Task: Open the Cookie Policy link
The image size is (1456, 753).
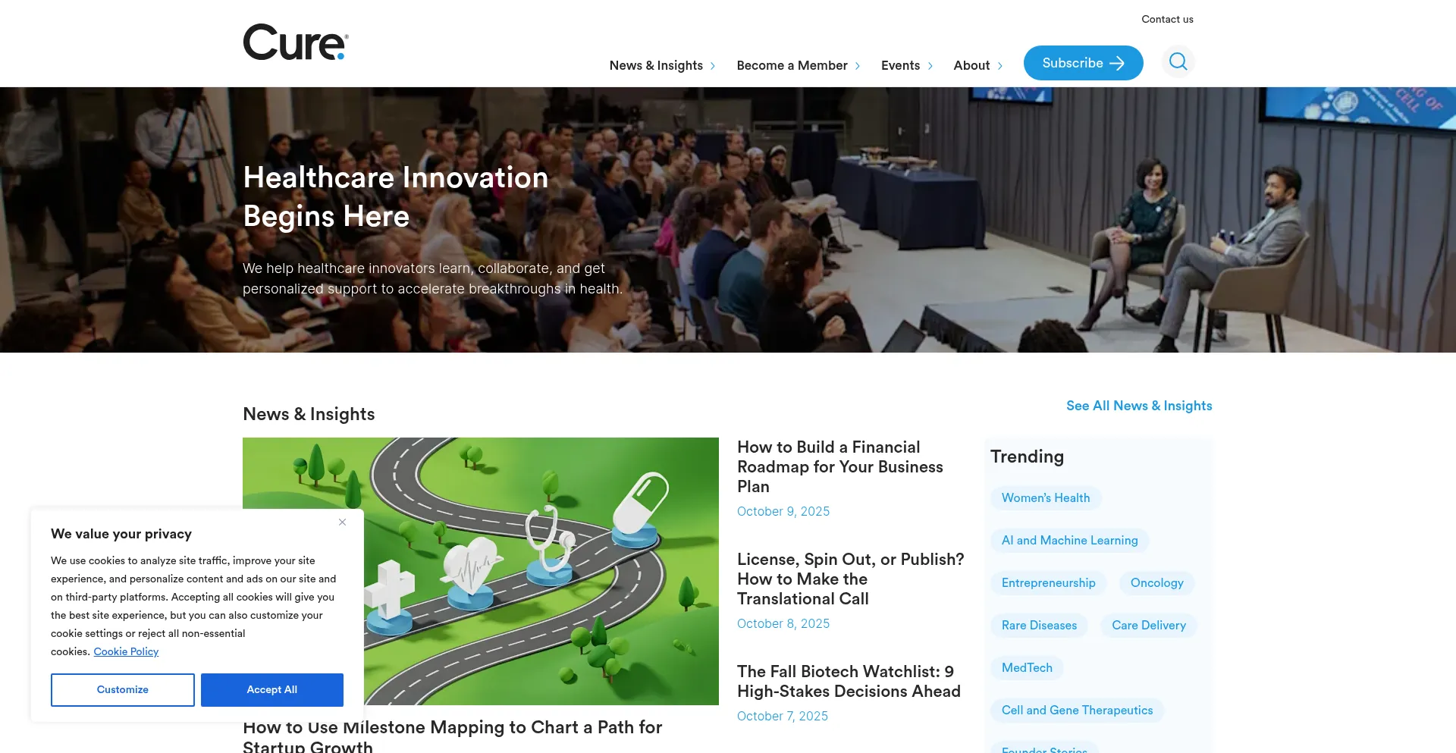Action: [x=126, y=651]
